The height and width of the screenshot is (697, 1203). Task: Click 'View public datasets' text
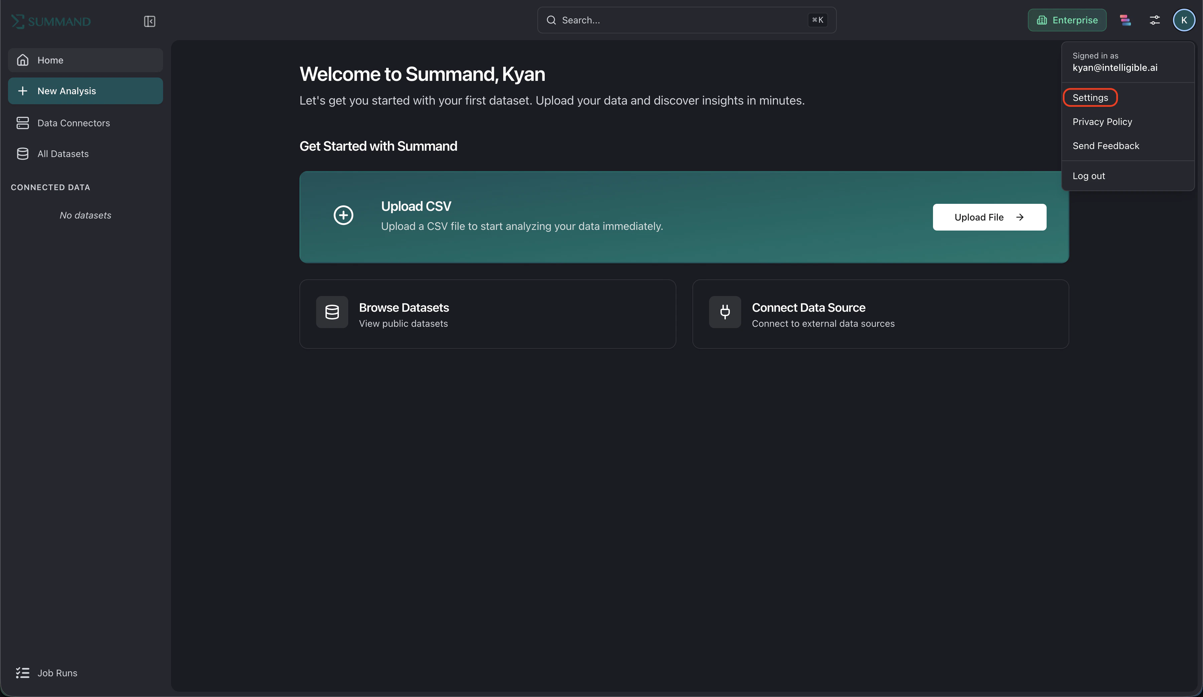403,324
